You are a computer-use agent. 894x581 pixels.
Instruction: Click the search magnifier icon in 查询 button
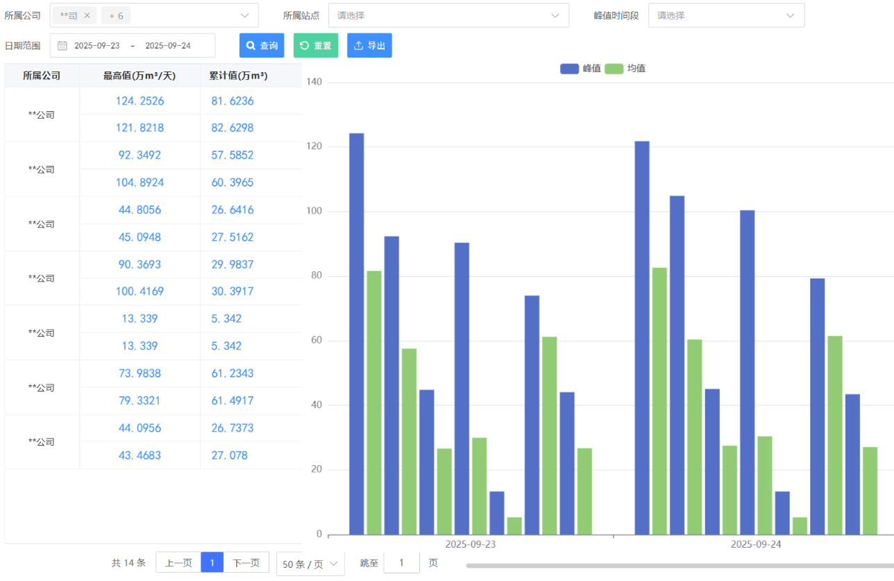pos(251,46)
